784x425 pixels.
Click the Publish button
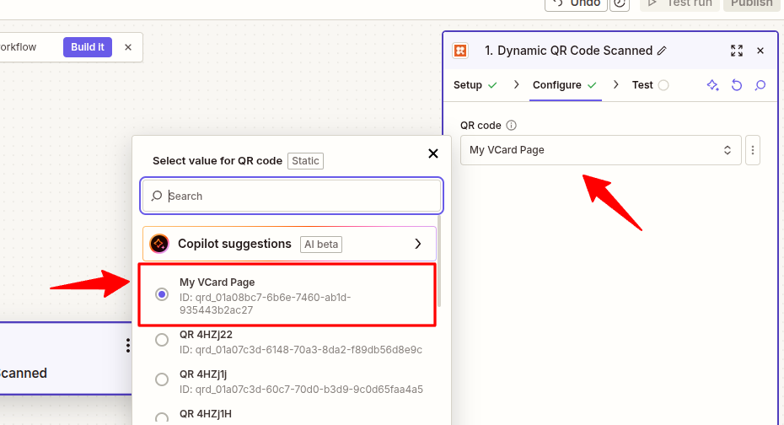(x=751, y=3)
